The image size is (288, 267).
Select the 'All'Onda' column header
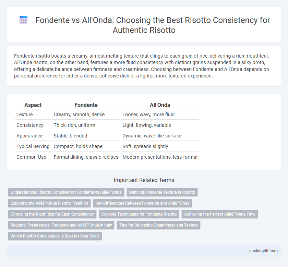(160, 105)
